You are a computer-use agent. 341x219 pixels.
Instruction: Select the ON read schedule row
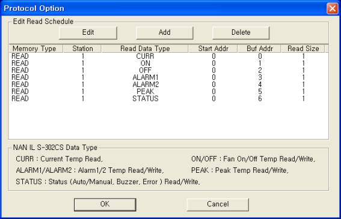[x=168, y=63]
